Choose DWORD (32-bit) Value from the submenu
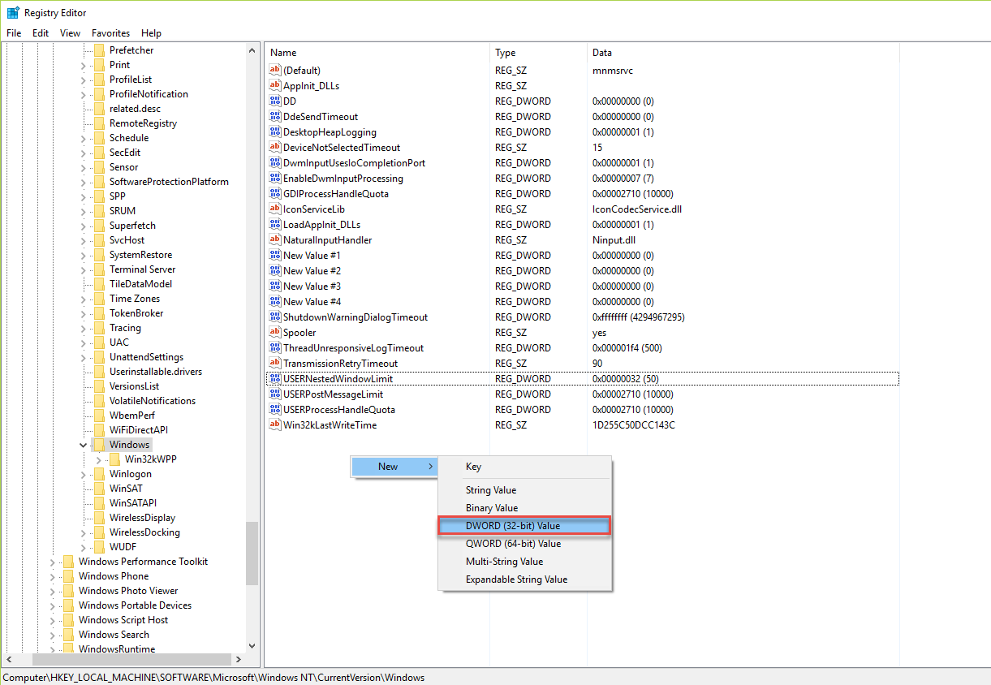This screenshot has width=991, height=685. pos(524,526)
